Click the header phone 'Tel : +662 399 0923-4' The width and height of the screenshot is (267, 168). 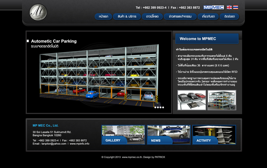151,8
